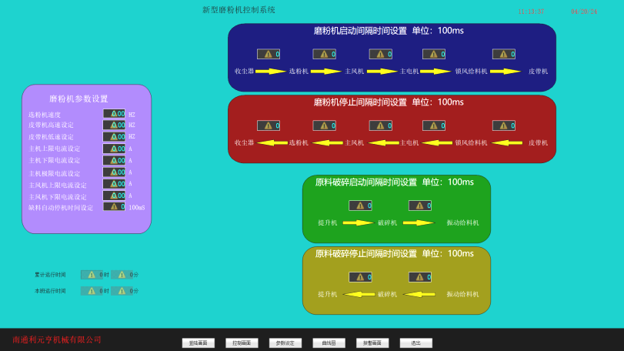Viewport: 624px width, 351px height.
Task: Click warning icon in 累计运行时间 hours field
Action: click(91, 275)
